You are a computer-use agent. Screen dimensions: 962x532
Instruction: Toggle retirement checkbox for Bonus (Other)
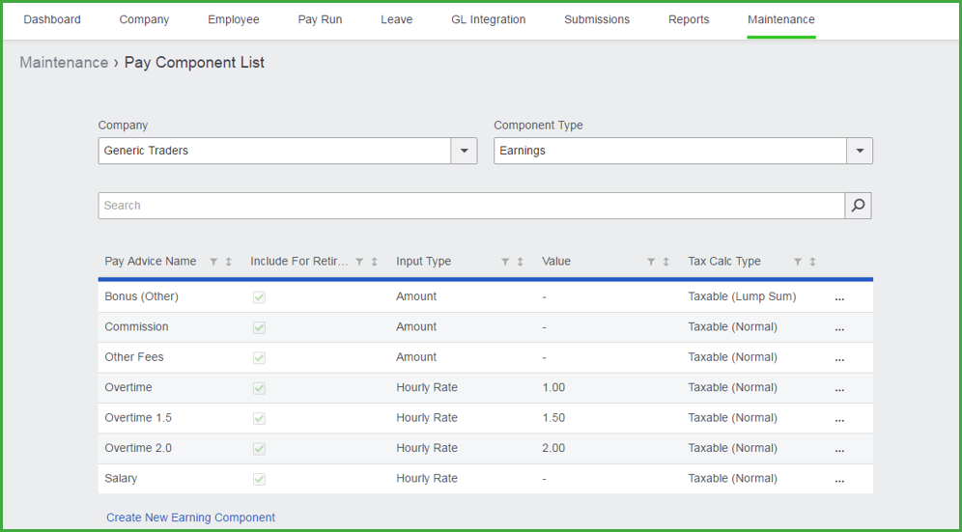[x=259, y=297]
